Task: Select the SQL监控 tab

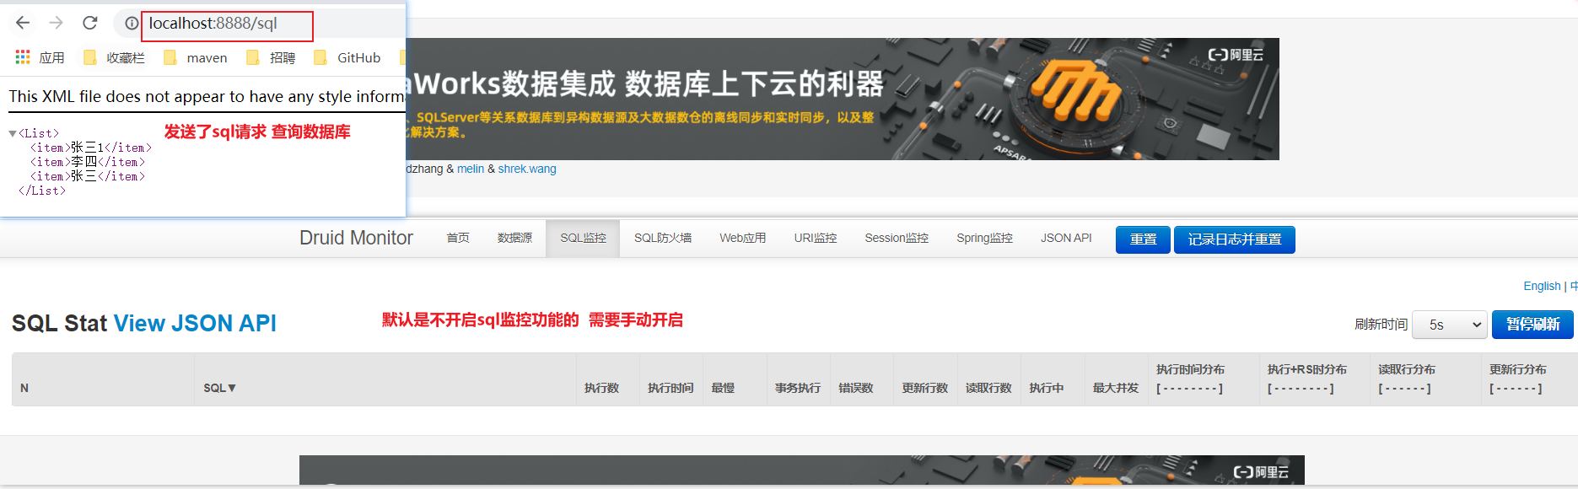Action: coord(583,238)
